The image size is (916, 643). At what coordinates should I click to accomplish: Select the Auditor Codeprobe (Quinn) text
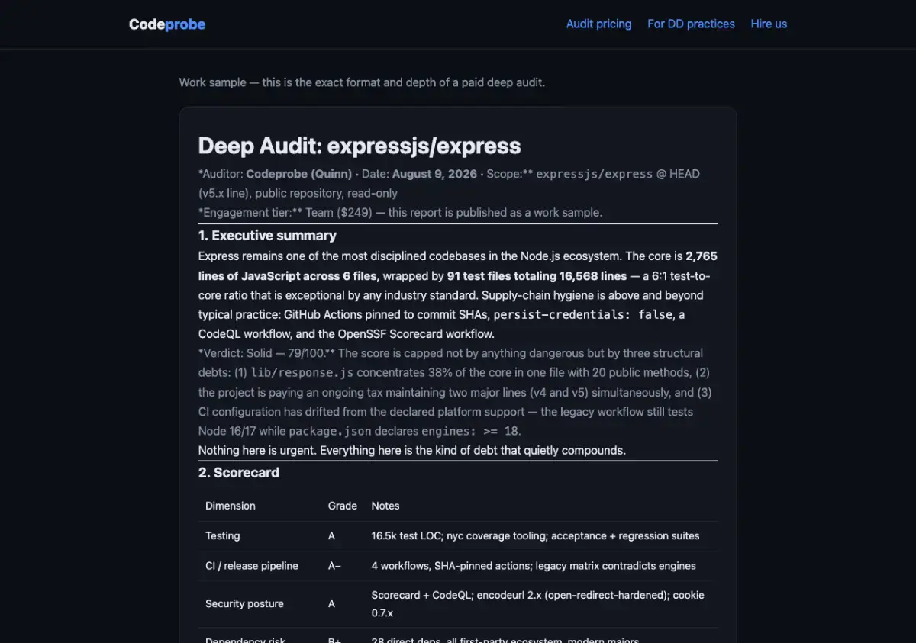pyautogui.click(x=276, y=173)
